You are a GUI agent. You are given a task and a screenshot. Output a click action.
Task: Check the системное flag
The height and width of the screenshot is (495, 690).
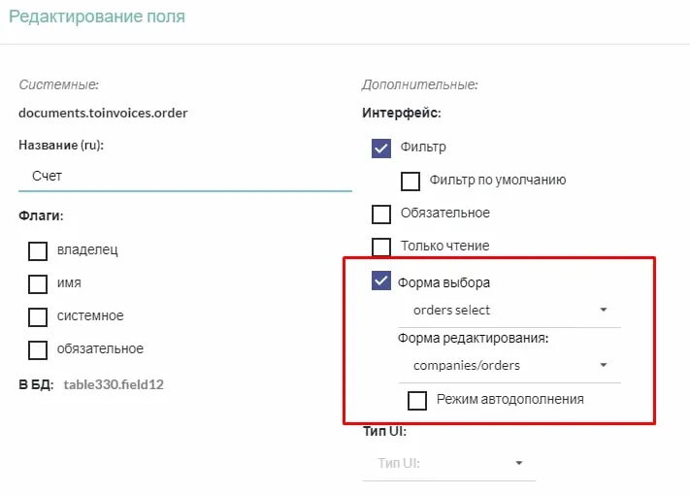pyautogui.click(x=38, y=316)
